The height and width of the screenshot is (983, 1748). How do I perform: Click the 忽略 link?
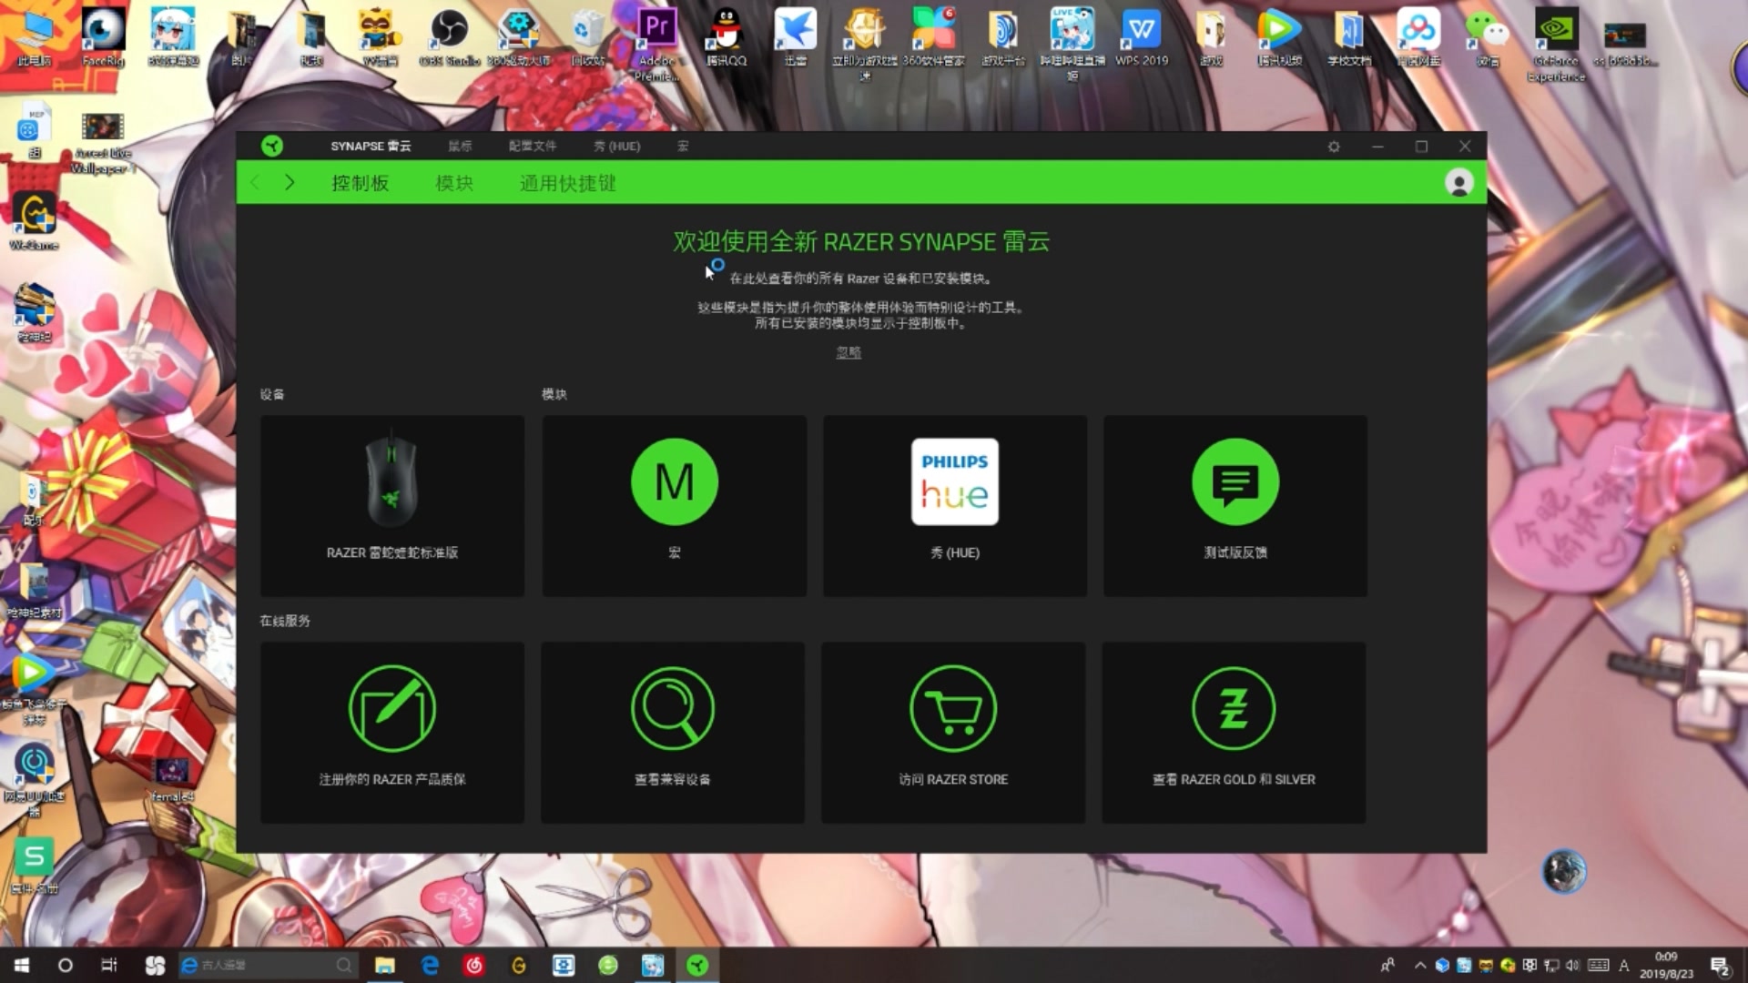tap(849, 352)
